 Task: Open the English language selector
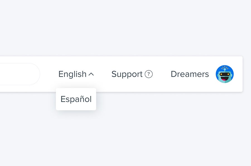coord(76,74)
